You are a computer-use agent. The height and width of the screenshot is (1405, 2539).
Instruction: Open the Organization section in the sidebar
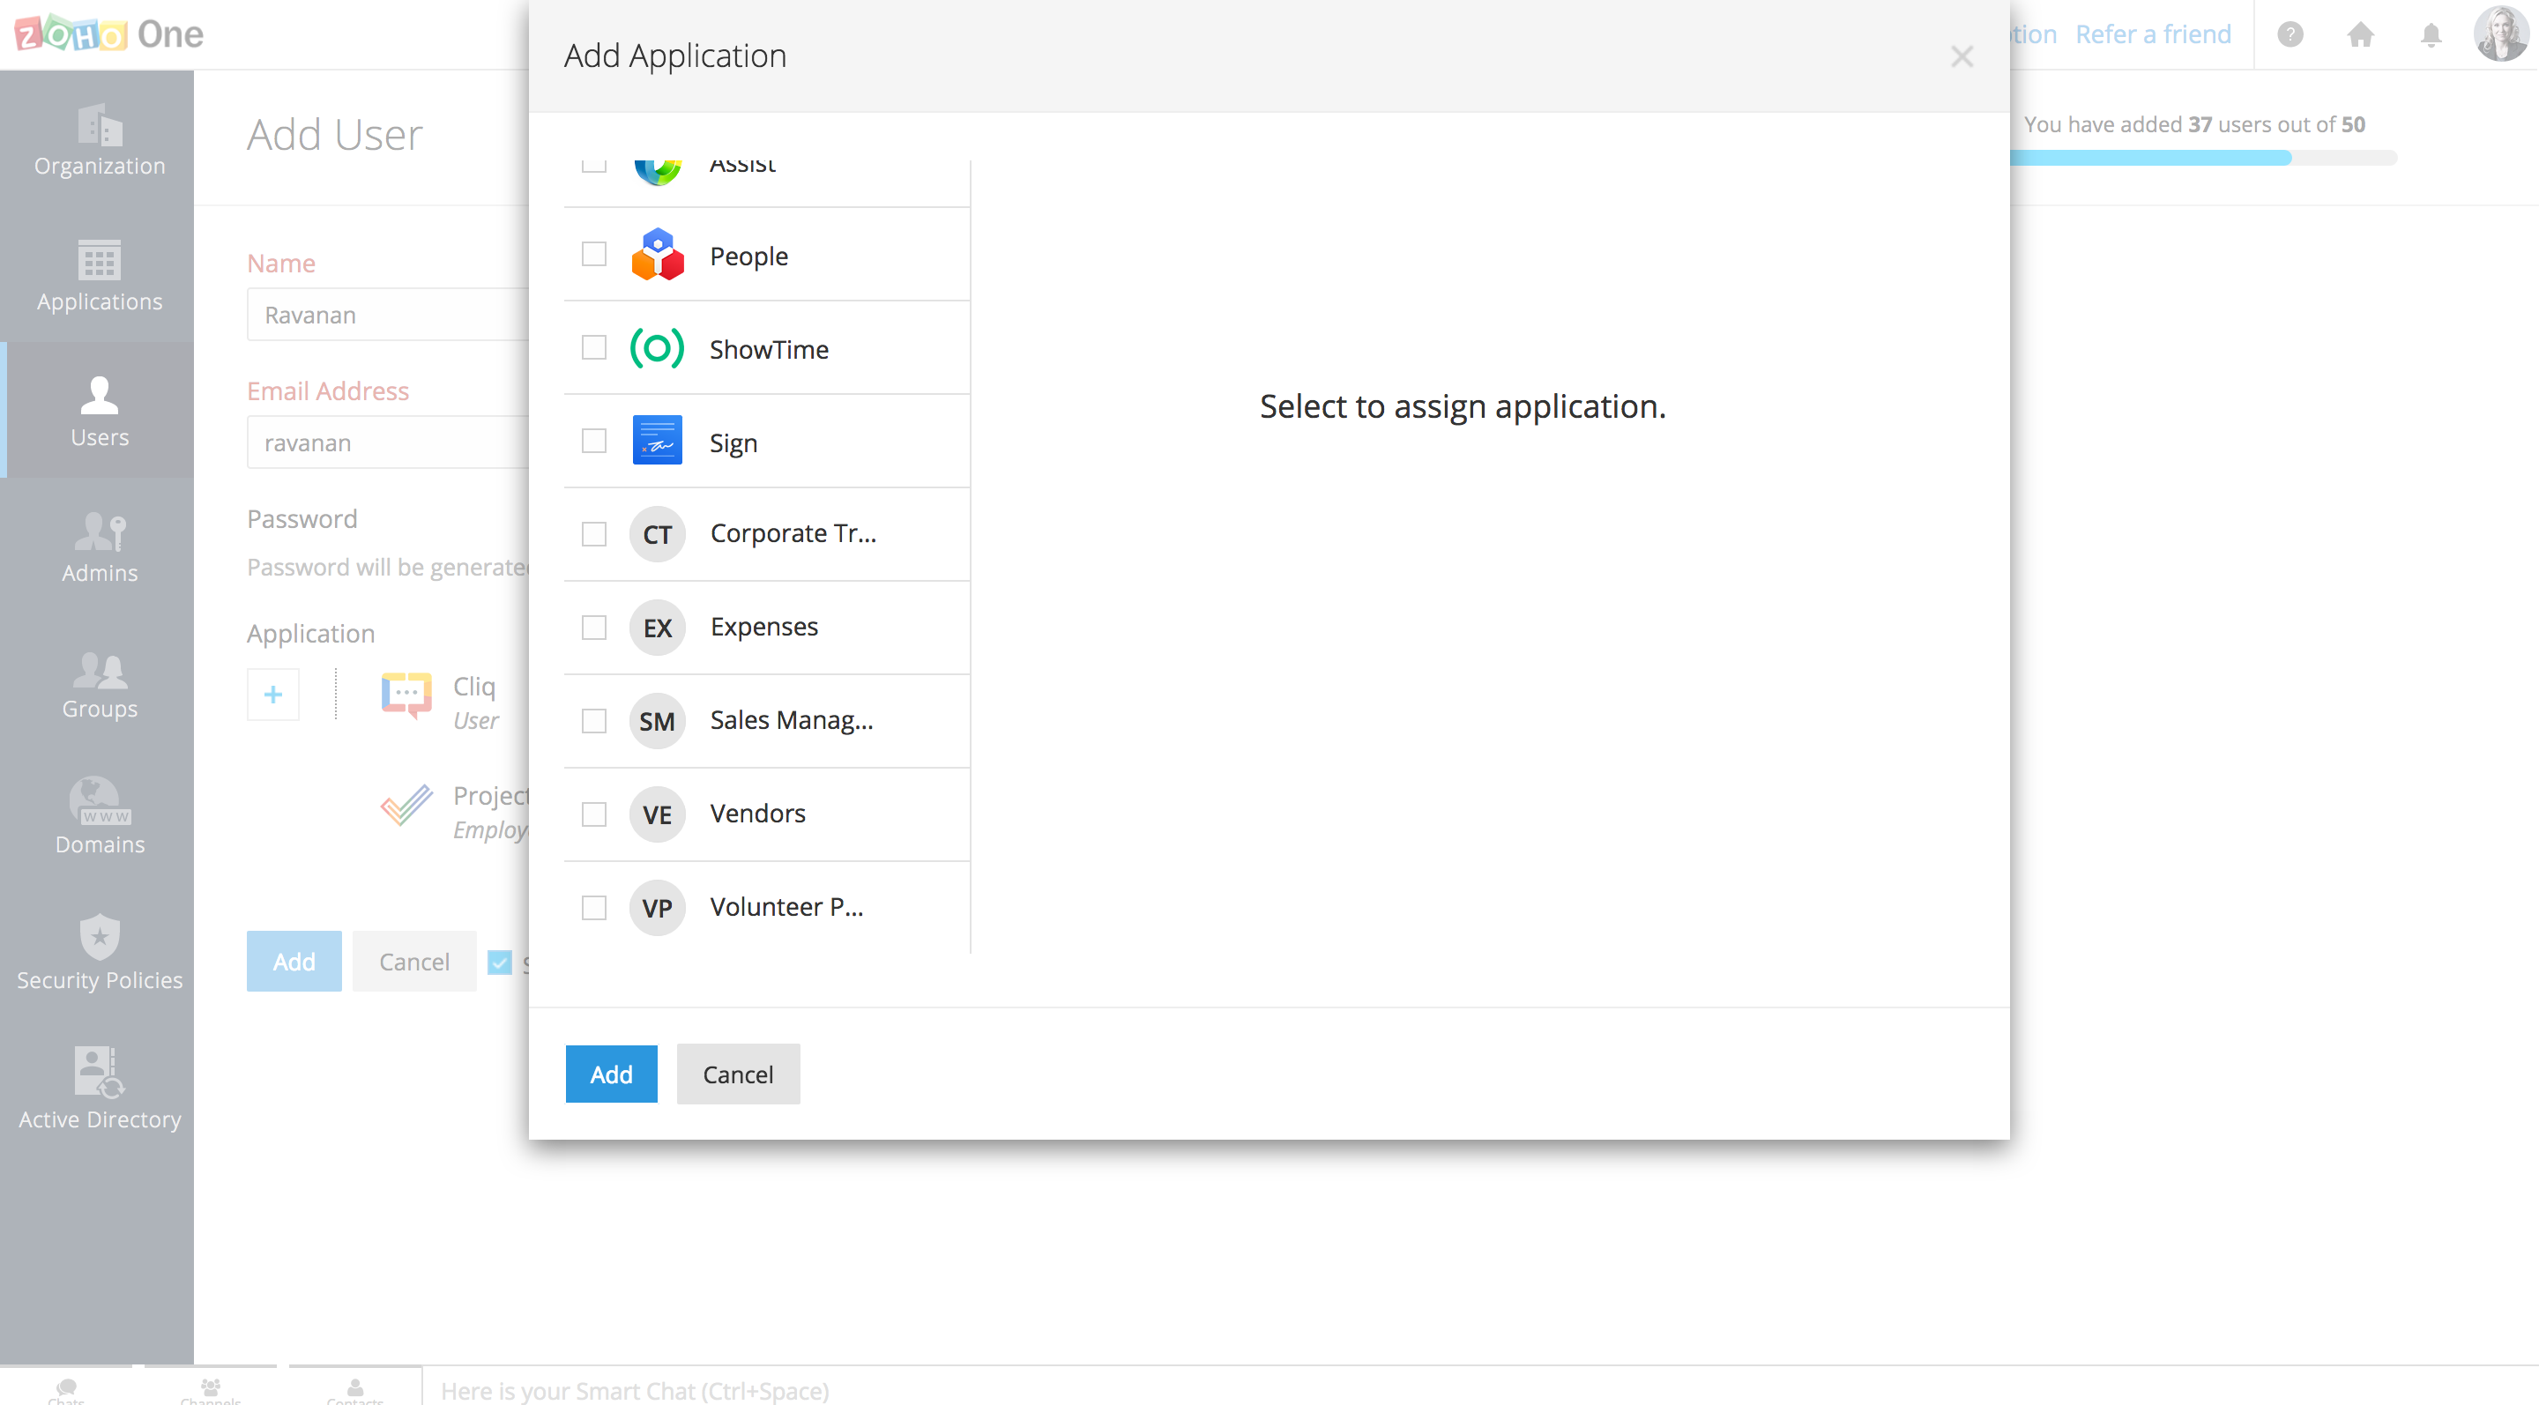(x=100, y=139)
